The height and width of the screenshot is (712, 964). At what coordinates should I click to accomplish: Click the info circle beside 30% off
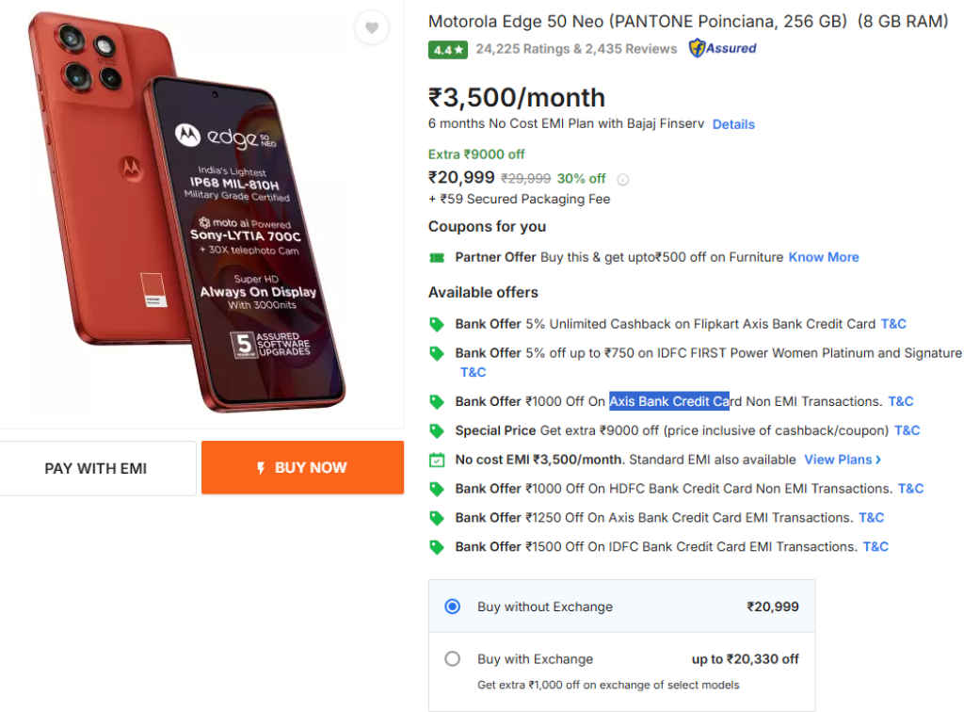(622, 178)
